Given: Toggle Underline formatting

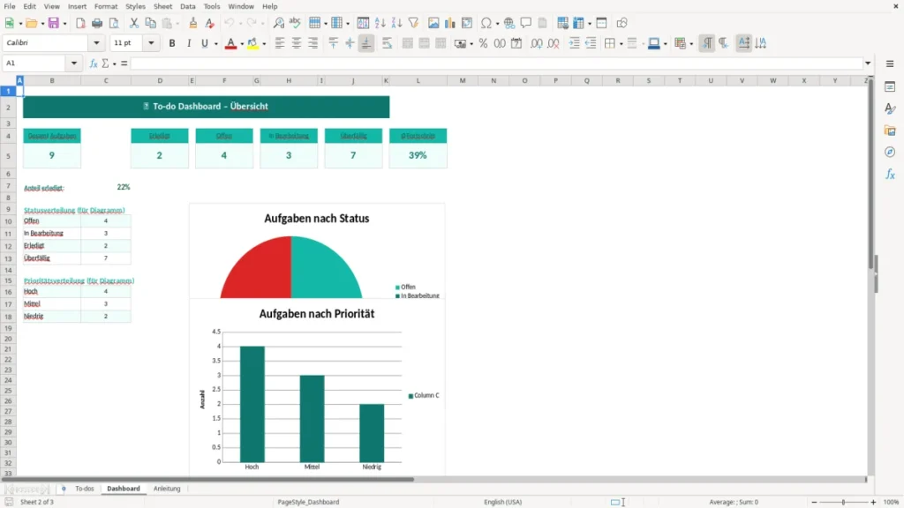Looking at the screenshot, I should point(204,43).
